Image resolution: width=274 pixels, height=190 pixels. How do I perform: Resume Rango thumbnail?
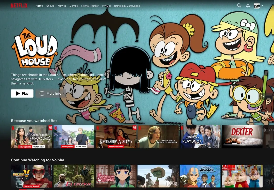coord(158,176)
